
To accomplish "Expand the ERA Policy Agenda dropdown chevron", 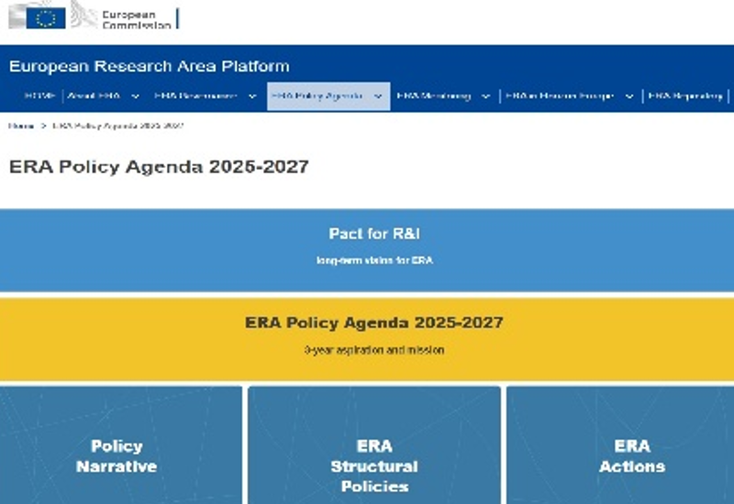I will 378,96.
